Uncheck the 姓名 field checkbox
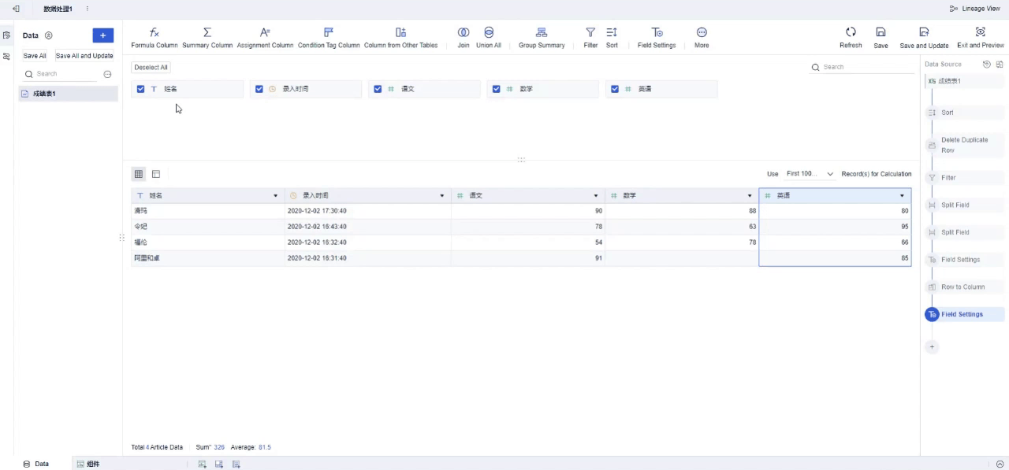Image resolution: width=1009 pixels, height=470 pixels. (x=140, y=89)
